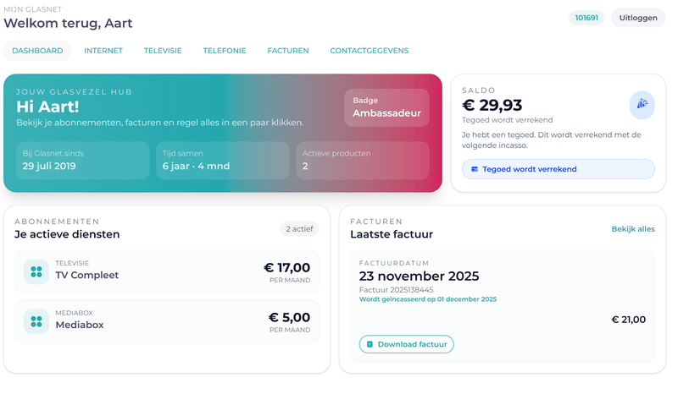The width and height of the screenshot is (678, 394).
Task: Click the download icon on Download factuur
Action: click(x=370, y=344)
